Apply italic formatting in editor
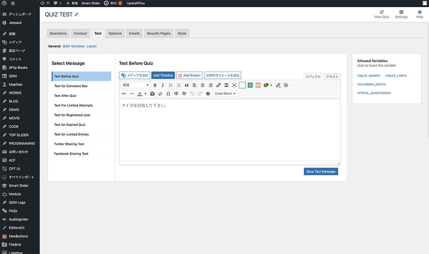Image resolution: width=429 pixels, height=254 pixels. point(163,85)
